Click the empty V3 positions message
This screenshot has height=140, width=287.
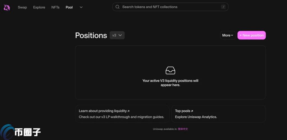[170, 83]
